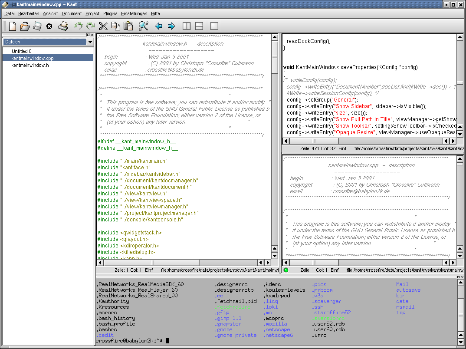Close the file list sidebar panel
This screenshot has width=466, height=349.
coord(92,35)
